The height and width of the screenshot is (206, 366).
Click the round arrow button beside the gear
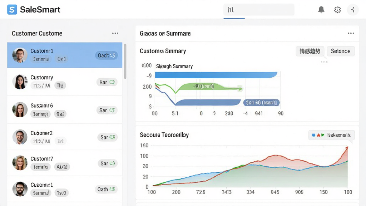pyautogui.click(x=353, y=10)
